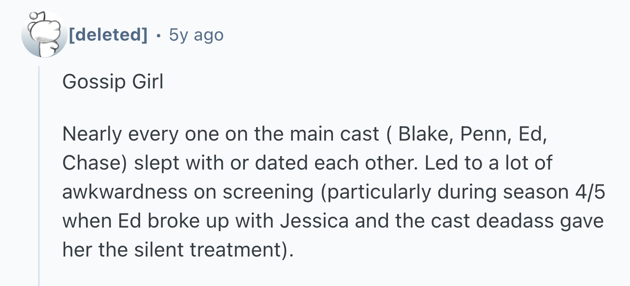Click the word "Chase" in the comment
This screenshot has width=630, height=286.
tap(91, 163)
